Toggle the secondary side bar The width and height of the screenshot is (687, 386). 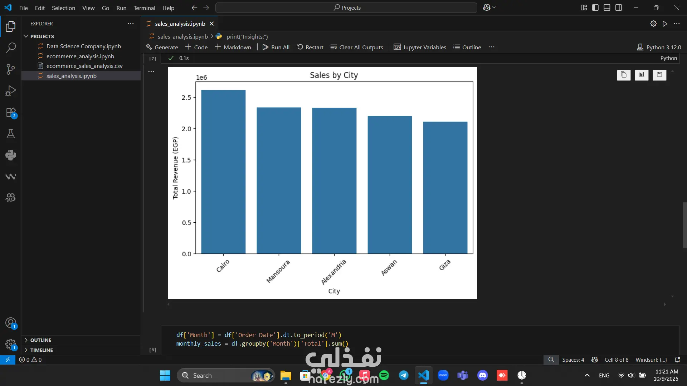(619, 8)
